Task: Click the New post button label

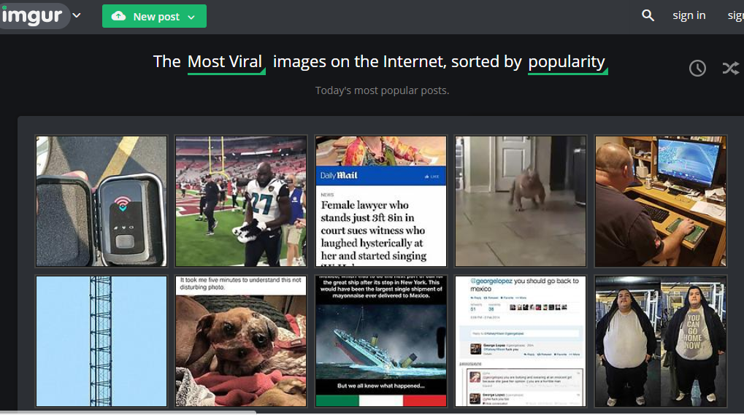Action: click(x=156, y=17)
